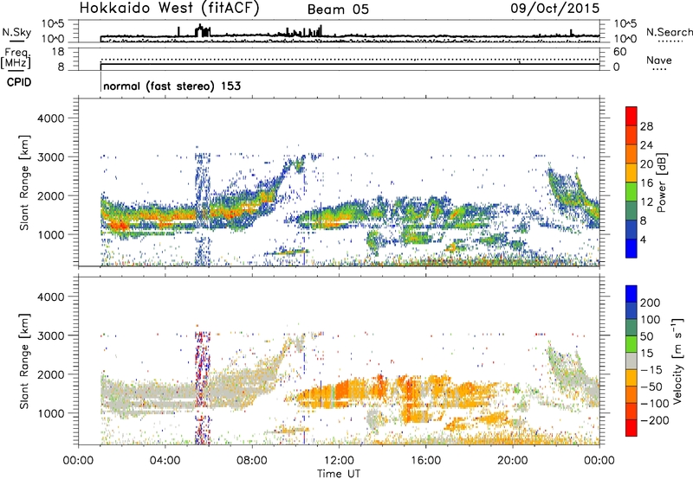Click the '20:00' time tick label
This screenshot has height=479, width=693.
[513, 461]
